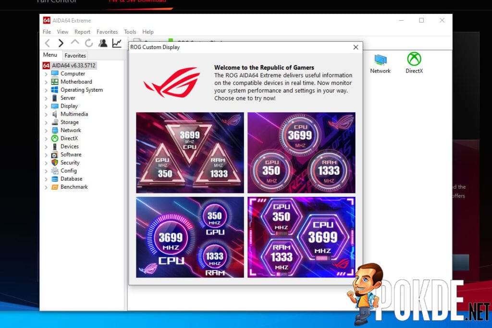Click the Motherboard icon in the tree

pos(55,82)
